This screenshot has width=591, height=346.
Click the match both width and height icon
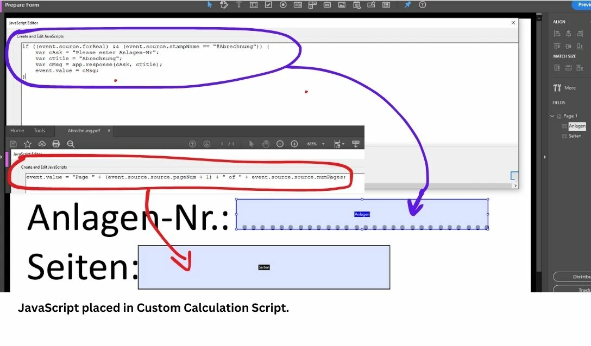pos(580,68)
